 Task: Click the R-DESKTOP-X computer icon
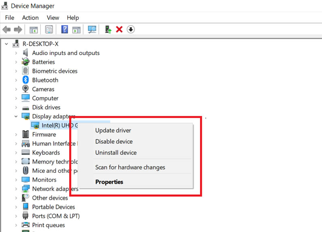(x=16, y=44)
